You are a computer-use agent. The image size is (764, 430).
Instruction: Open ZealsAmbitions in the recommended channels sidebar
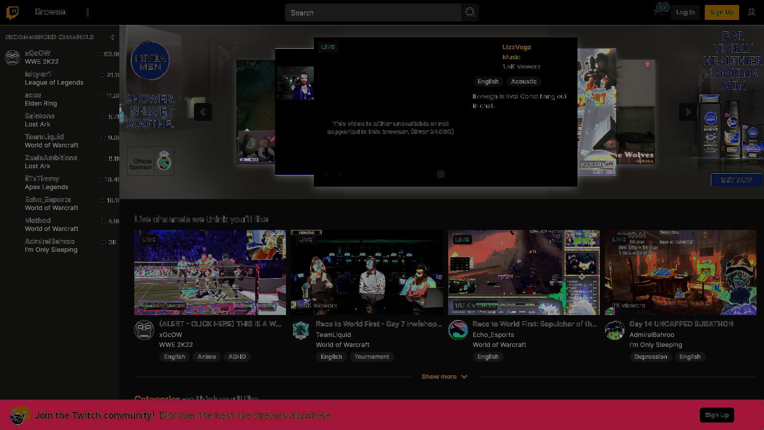[x=60, y=162]
